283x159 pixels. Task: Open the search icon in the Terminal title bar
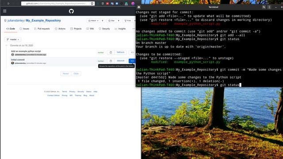point(264,7)
